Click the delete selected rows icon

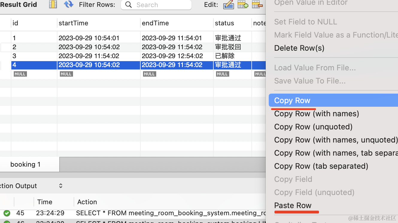pos(257,4)
